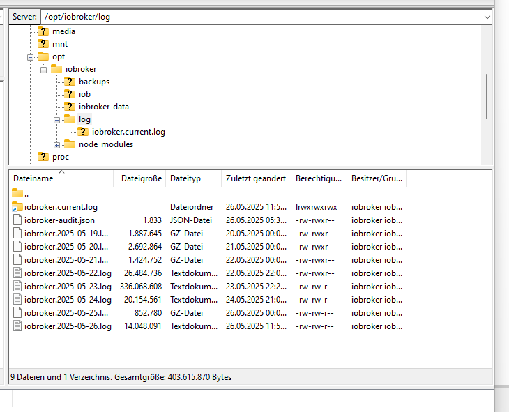Click the file size 336.068.608
Viewport: 509px width, 412px height.
tap(141, 287)
